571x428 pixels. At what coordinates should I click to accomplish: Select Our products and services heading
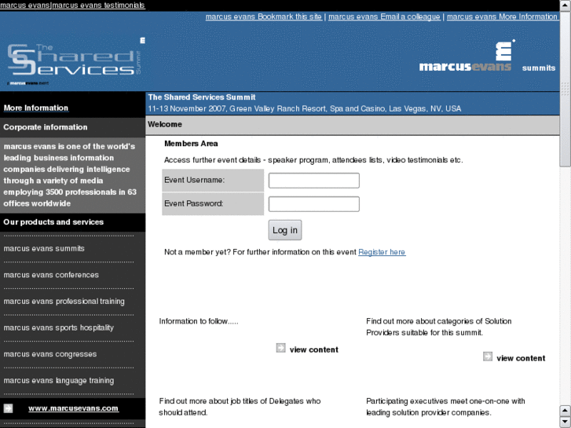tap(53, 221)
